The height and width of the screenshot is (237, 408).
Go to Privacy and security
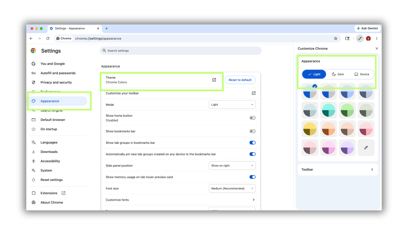pos(56,82)
